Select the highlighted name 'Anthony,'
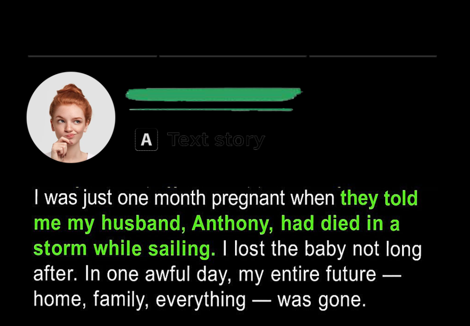Image resolution: width=470 pixels, height=326 pixels. click(232, 224)
